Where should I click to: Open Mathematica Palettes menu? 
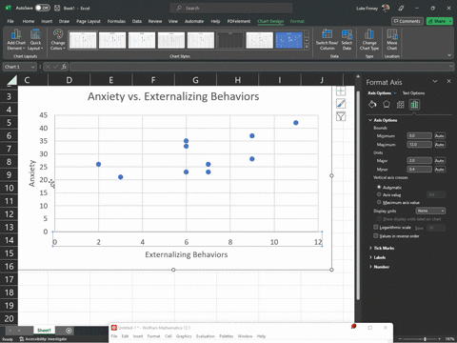(x=227, y=336)
